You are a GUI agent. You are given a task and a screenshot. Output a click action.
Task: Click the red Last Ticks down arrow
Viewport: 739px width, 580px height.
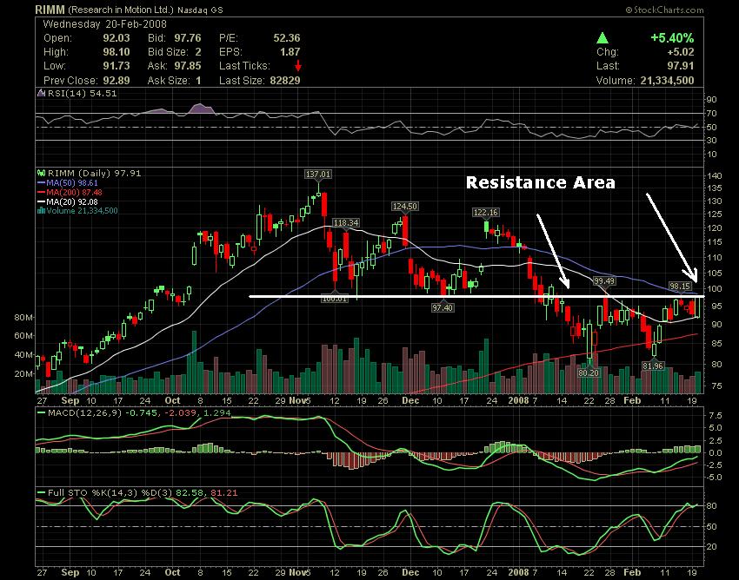(x=297, y=65)
